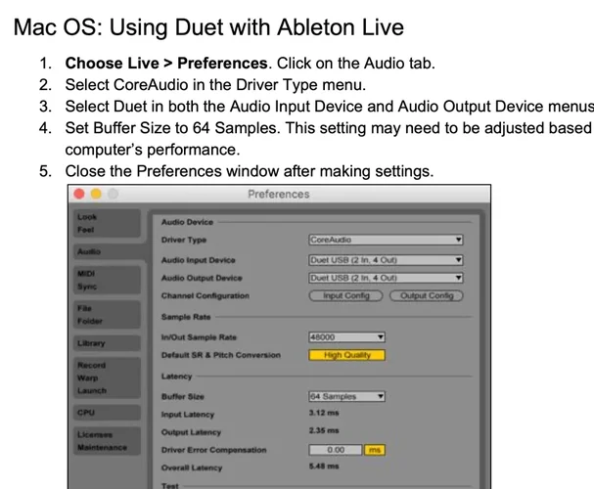
Task: Click the 'Audio Device' section heading
Action: click(187, 222)
